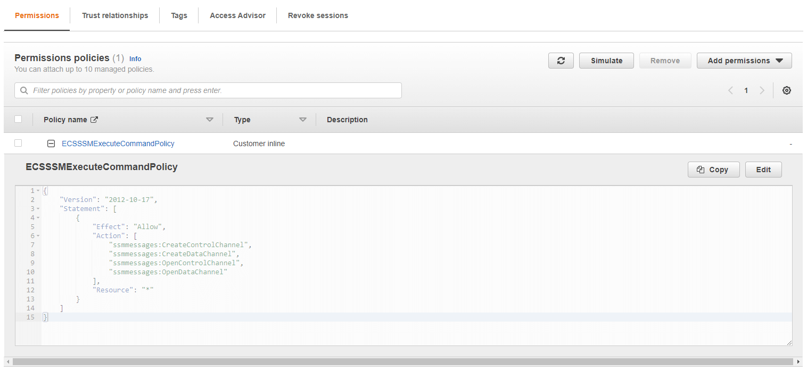
Task: Click the external link icon beside Policy name
Action: pos(94,119)
